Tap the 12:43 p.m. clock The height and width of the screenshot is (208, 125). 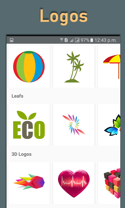tap(106, 40)
